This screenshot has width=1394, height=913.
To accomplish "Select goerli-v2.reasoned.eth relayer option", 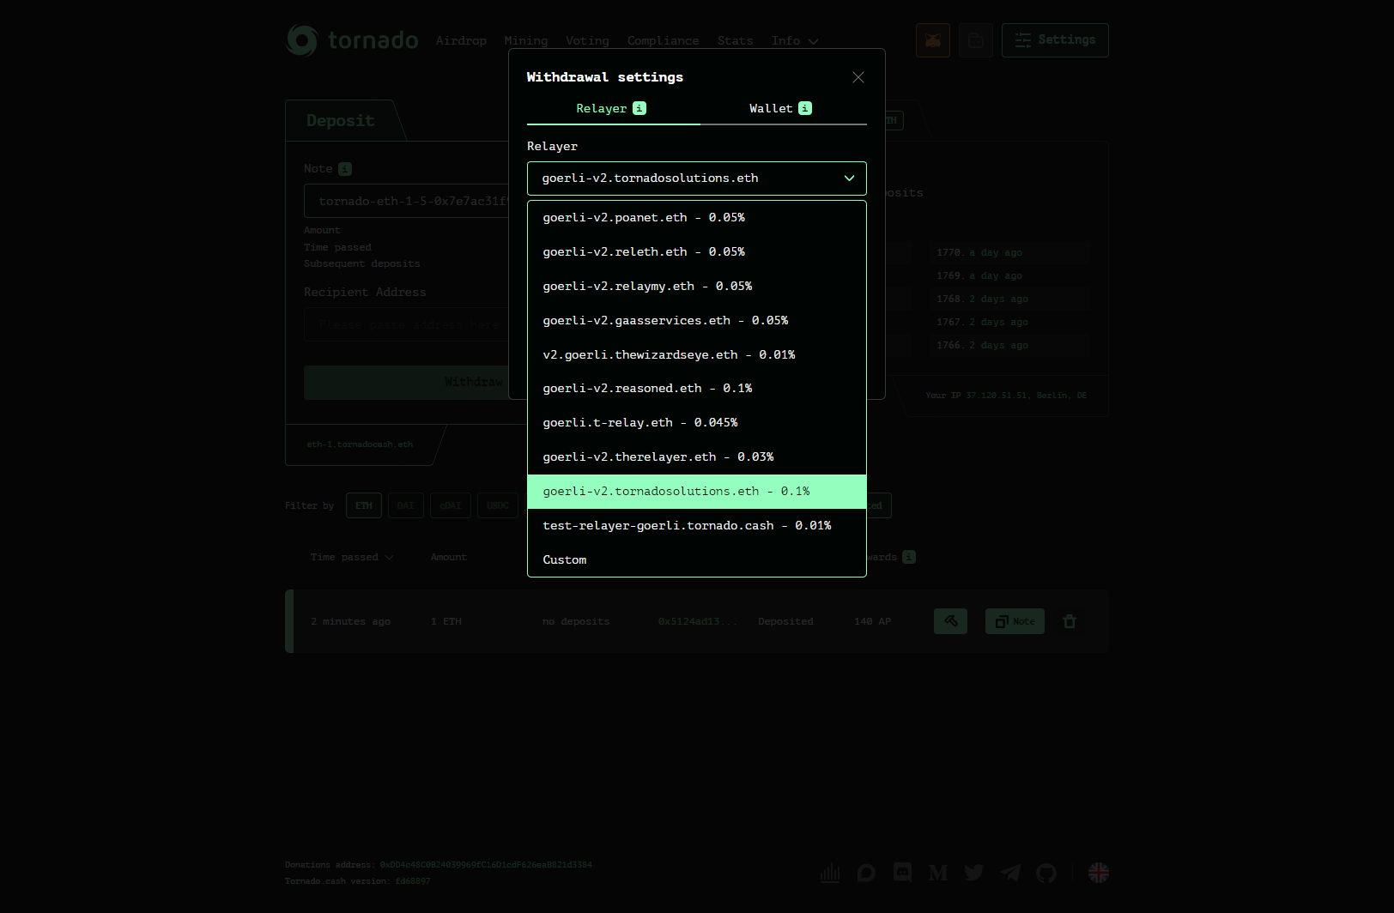I will pyautogui.click(x=697, y=389).
